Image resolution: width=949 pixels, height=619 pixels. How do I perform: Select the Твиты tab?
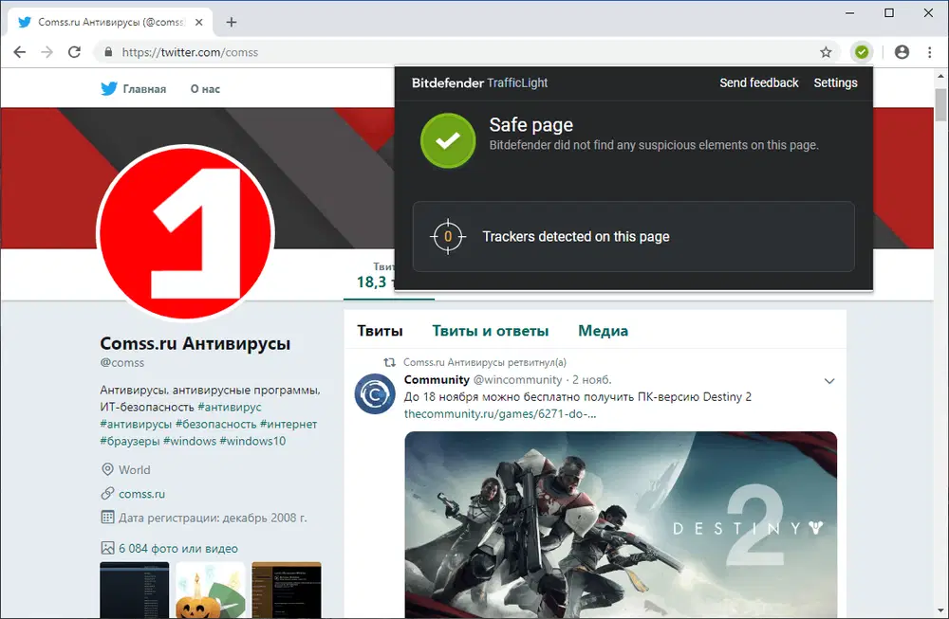point(380,331)
